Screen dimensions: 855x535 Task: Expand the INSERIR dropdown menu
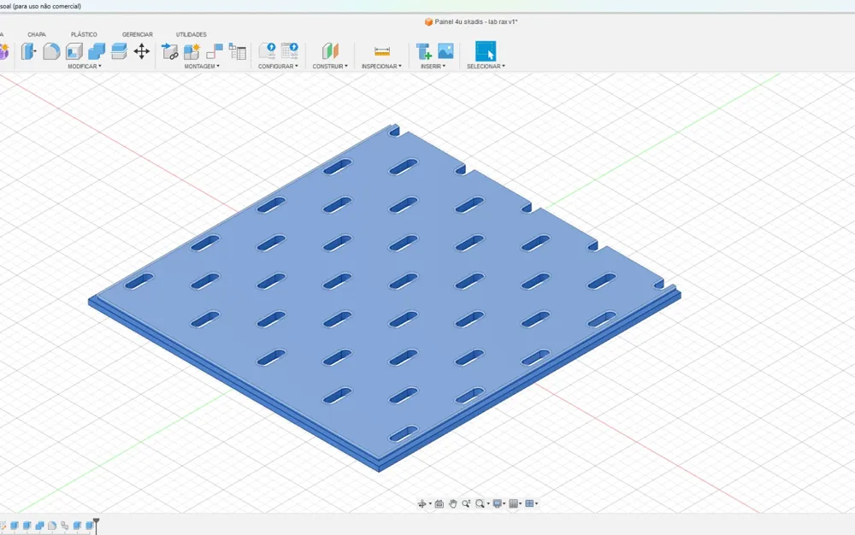pos(433,66)
